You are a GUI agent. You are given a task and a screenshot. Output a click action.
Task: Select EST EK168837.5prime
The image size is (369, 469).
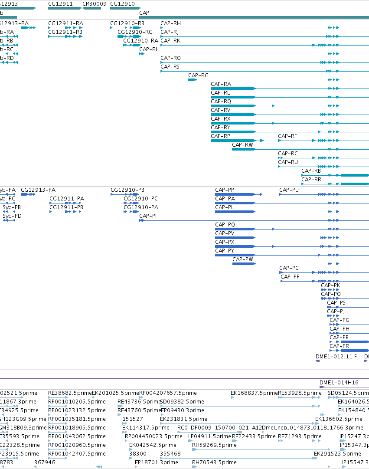(x=254, y=393)
